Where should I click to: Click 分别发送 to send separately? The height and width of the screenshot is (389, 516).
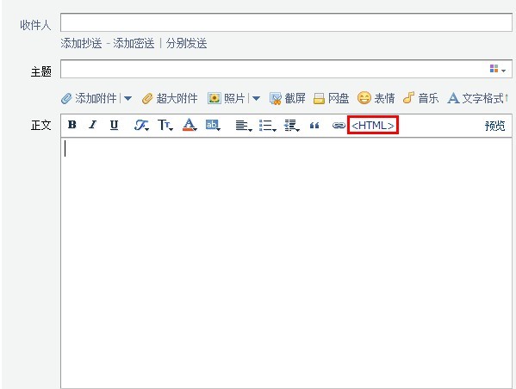click(x=186, y=43)
